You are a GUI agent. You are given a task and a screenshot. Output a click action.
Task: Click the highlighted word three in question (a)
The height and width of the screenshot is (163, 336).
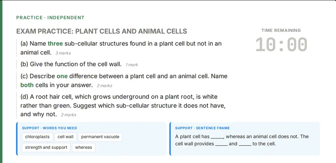(55, 43)
